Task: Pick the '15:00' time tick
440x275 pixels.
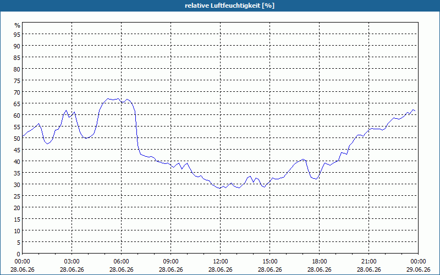Action: tap(269, 262)
